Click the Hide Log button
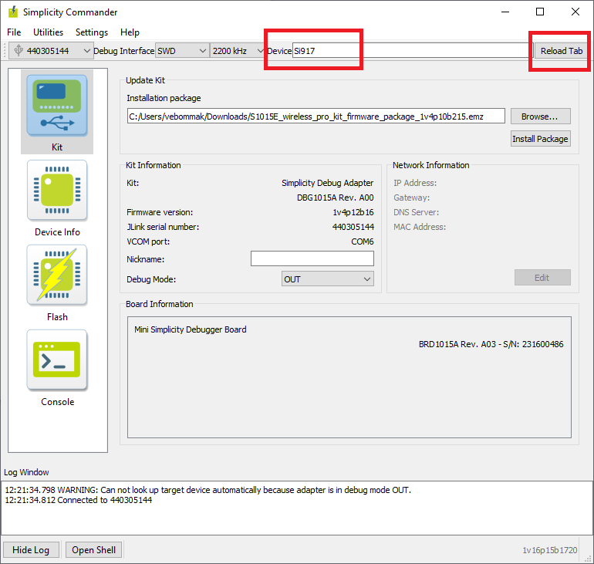 (x=31, y=550)
